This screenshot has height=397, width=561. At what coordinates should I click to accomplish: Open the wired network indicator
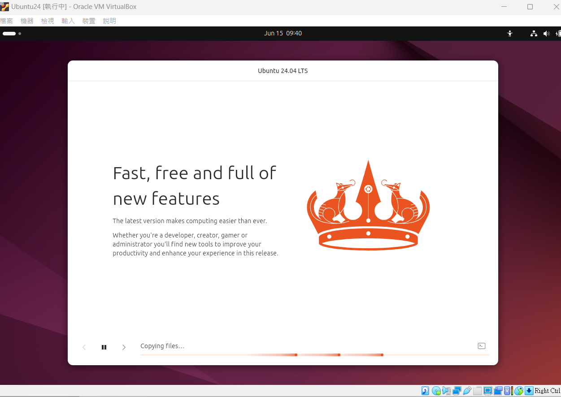(534, 33)
